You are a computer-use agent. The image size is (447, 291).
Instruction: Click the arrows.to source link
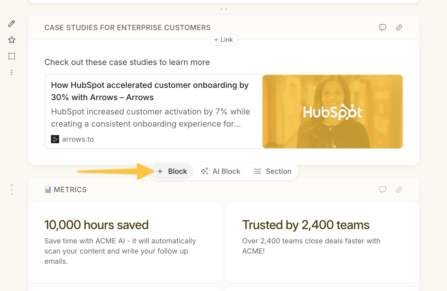(x=78, y=139)
